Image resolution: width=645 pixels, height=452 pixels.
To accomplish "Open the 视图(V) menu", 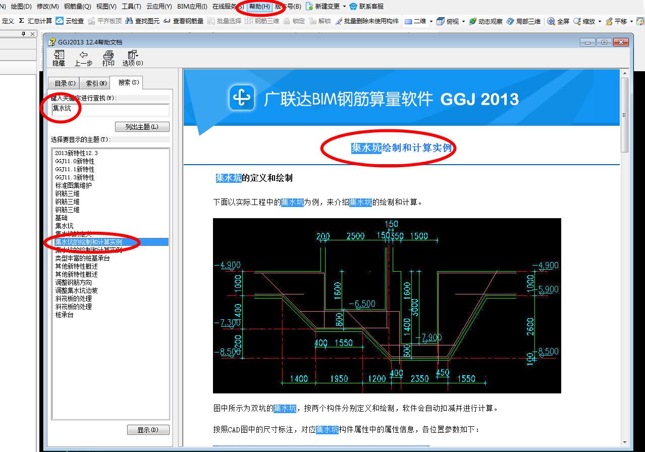I will [x=106, y=6].
